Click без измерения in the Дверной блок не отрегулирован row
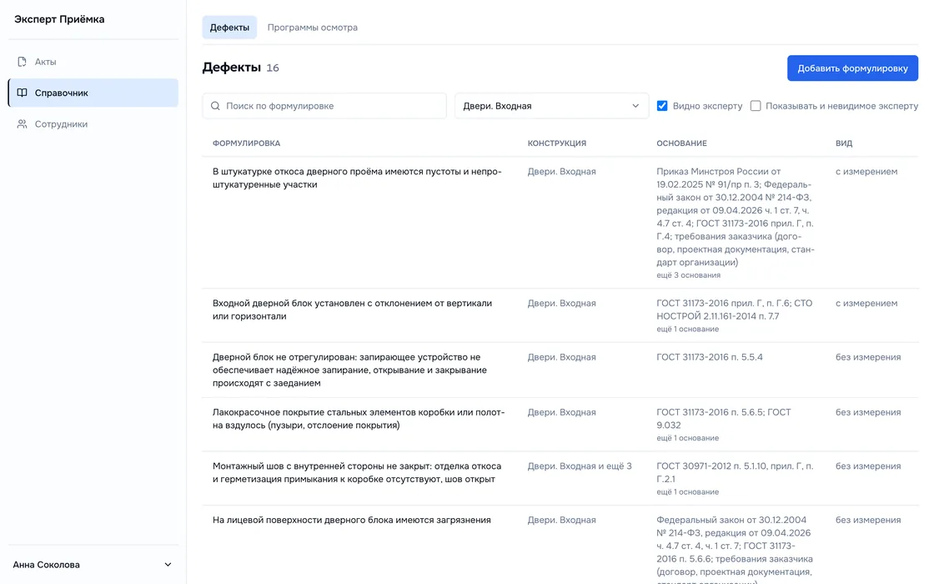 (868, 357)
